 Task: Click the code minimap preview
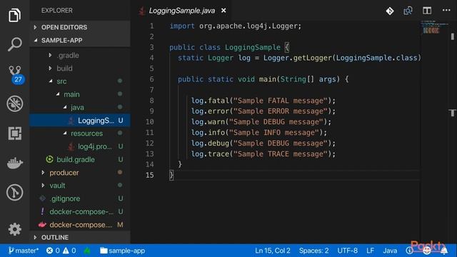[434, 27]
